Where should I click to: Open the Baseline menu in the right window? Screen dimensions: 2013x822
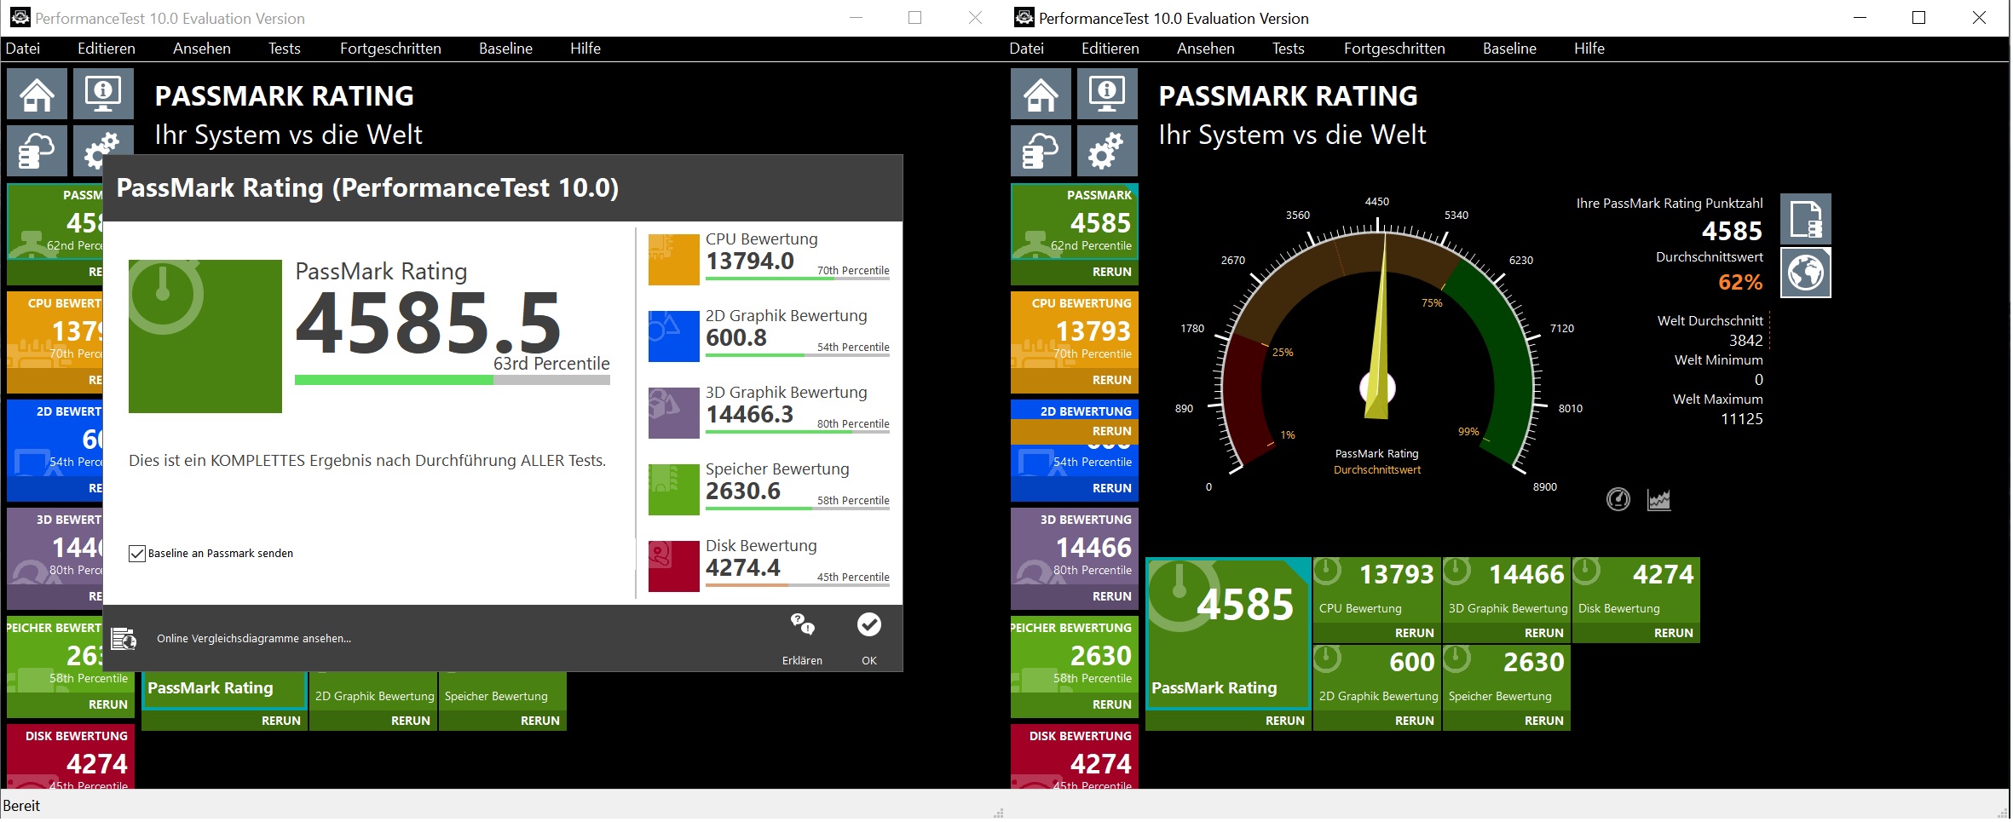point(1509,49)
